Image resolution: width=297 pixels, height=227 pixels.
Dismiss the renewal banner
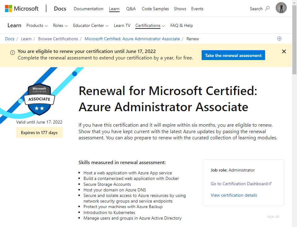click(284, 51)
